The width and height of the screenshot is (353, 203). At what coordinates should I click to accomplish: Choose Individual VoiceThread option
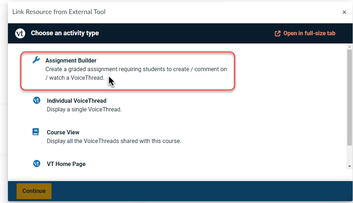point(76,101)
